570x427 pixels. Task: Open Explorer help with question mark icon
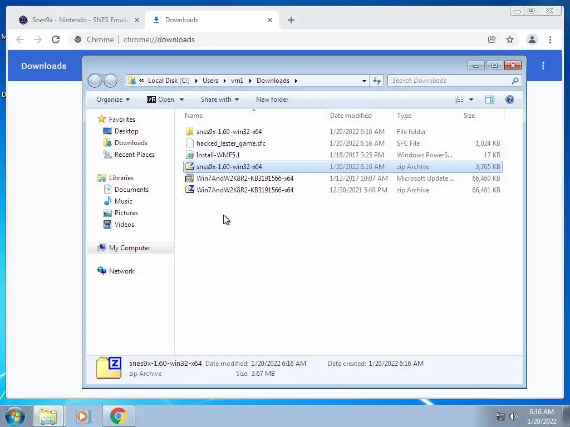point(510,100)
